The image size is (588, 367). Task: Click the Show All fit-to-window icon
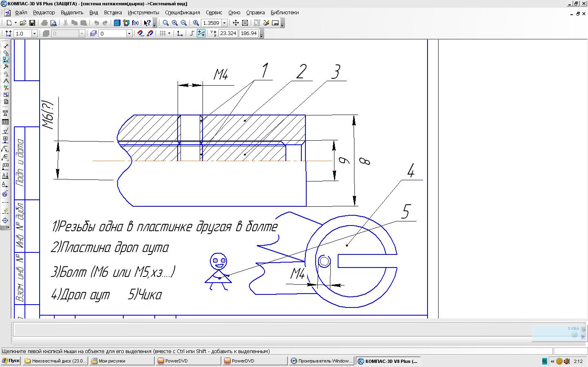click(x=245, y=23)
